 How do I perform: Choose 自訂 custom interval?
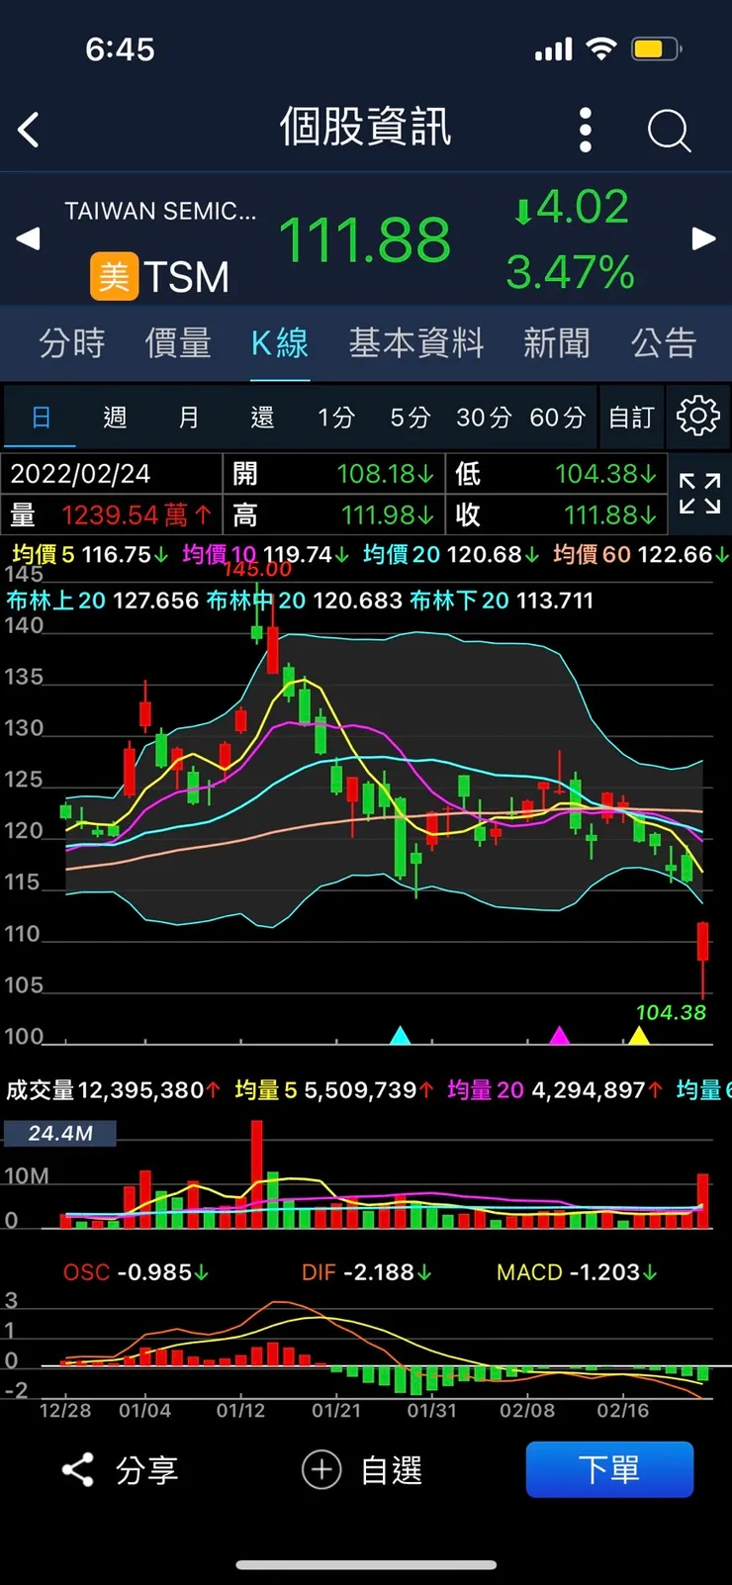(631, 418)
